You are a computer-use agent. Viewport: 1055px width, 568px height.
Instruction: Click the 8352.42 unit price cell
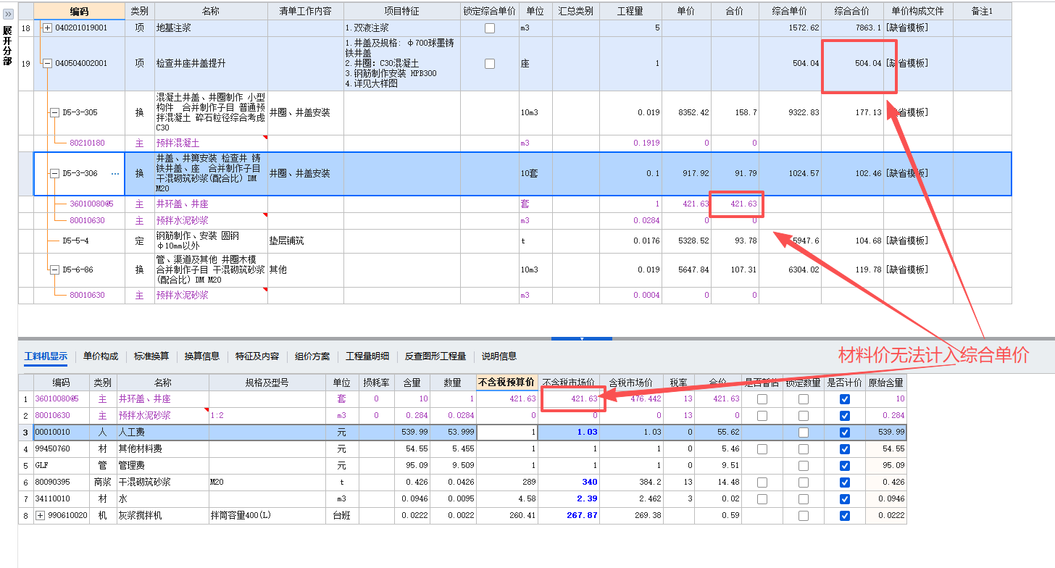click(x=686, y=113)
